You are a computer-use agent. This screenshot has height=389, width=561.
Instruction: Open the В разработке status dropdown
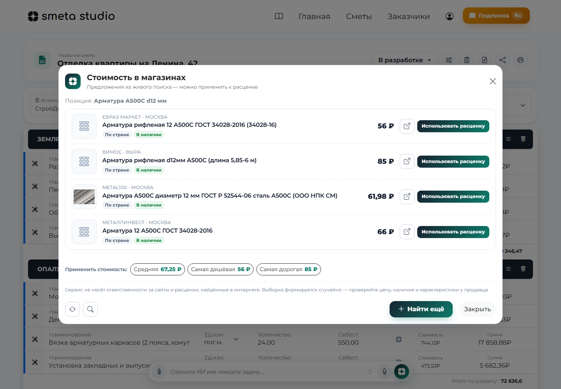pos(404,60)
